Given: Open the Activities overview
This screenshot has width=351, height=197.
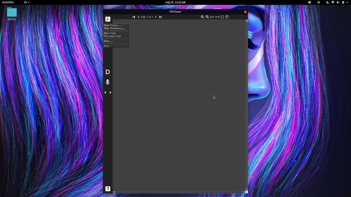Looking at the screenshot, I should point(8,2).
